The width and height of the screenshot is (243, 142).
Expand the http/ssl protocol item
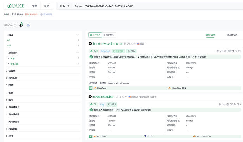tap(8, 63)
